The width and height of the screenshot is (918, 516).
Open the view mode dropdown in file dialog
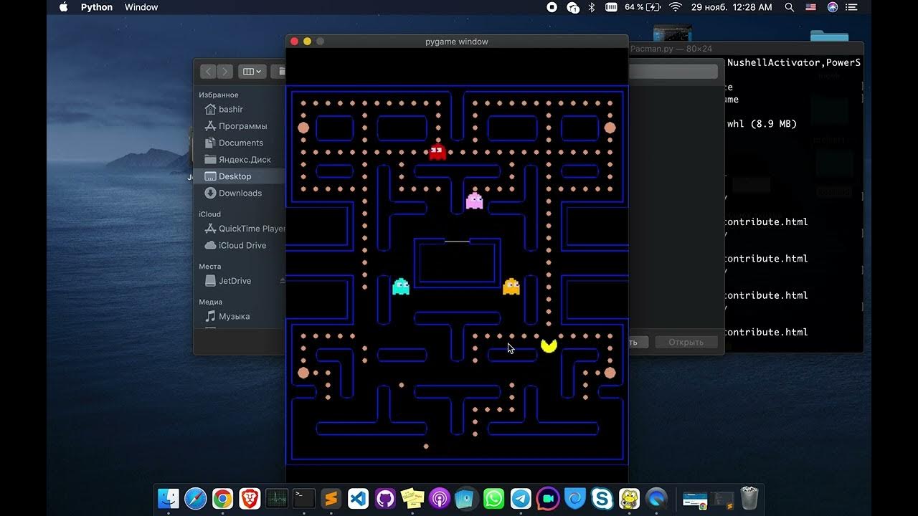pyautogui.click(x=252, y=71)
